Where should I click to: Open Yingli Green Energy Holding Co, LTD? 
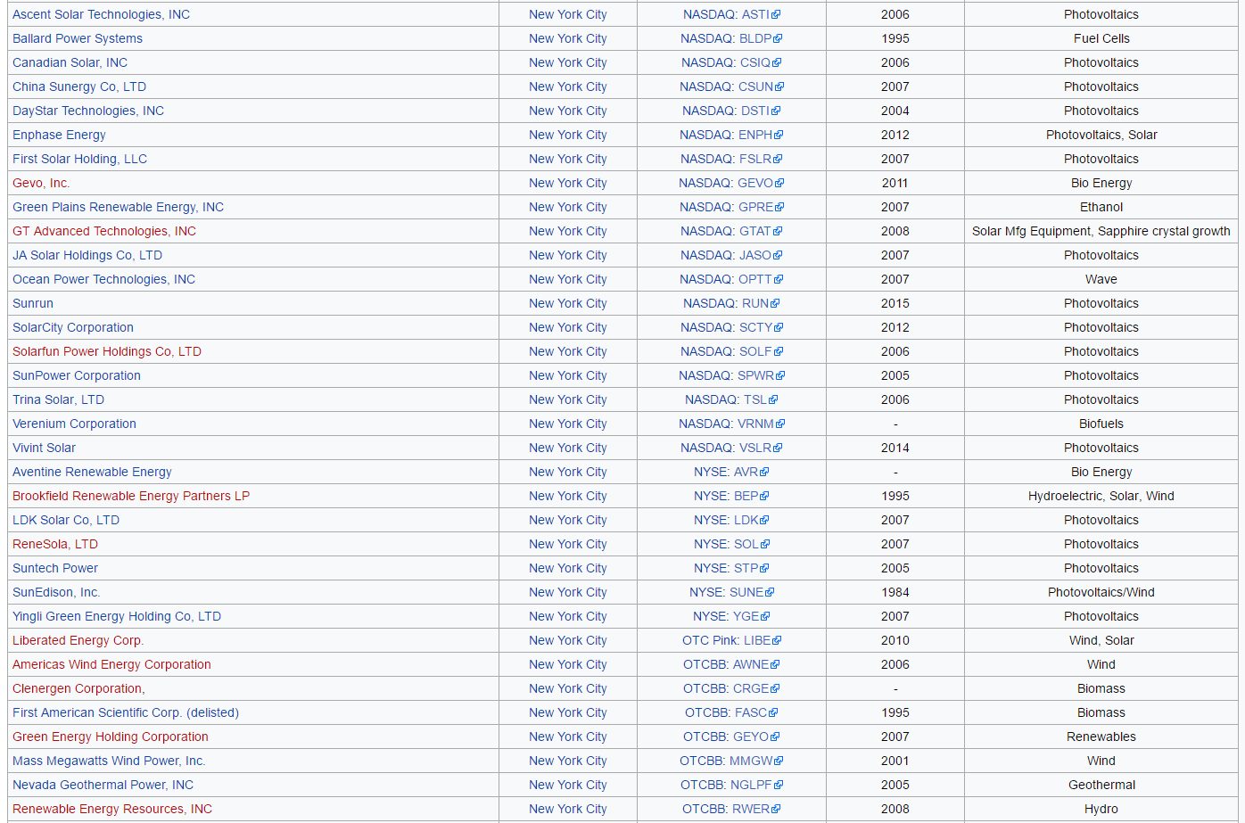click(x=117, y=616)
